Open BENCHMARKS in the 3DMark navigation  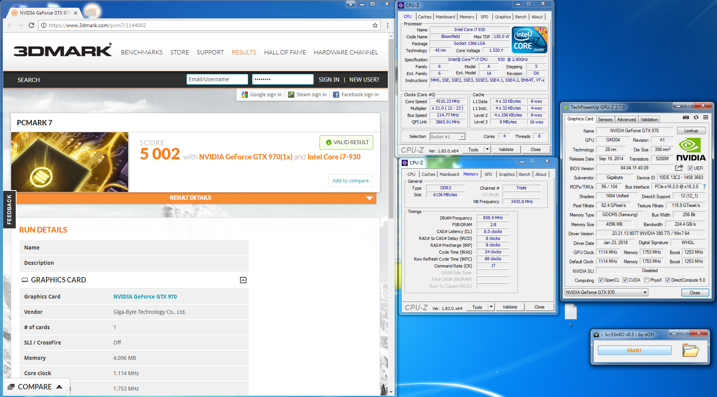pyautogui.click(x=142, y=52)
